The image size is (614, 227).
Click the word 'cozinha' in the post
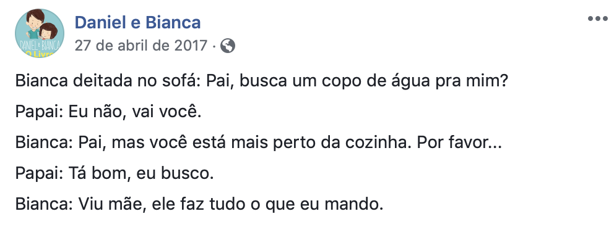(379, 142)
